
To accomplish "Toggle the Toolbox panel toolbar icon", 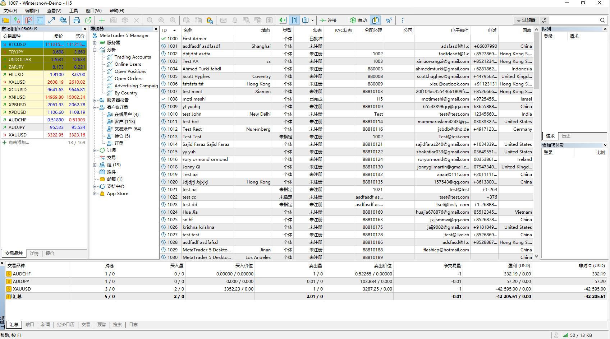I will click(x=40, y=20).
